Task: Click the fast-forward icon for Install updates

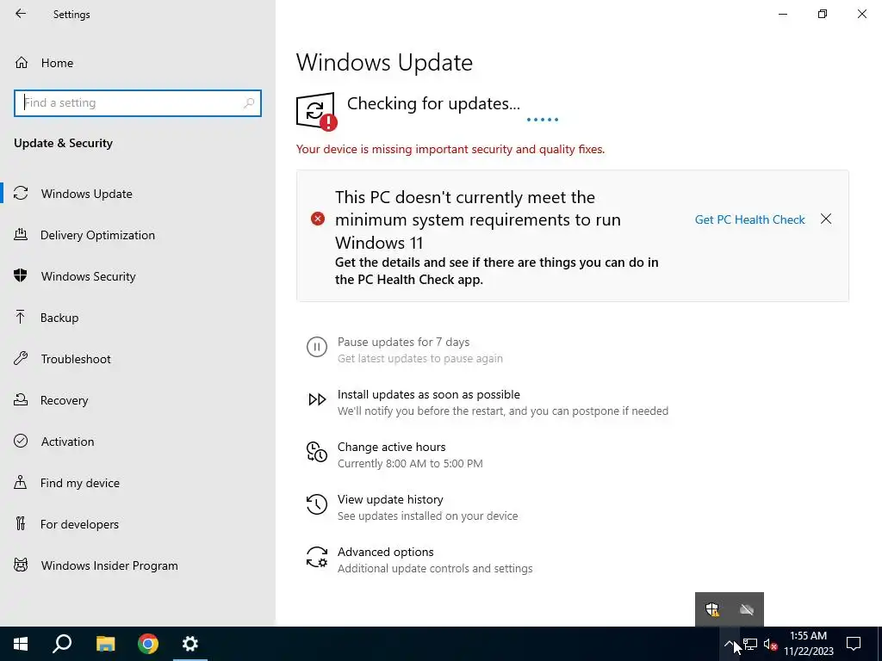Action: pyautogui.click(x=317, y=399)
